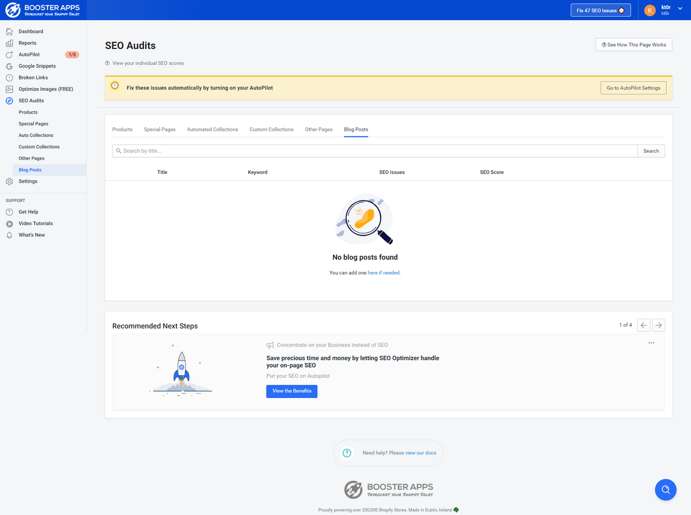Click the Fix 47 SEO Issues button

click(x=601, y=10)
